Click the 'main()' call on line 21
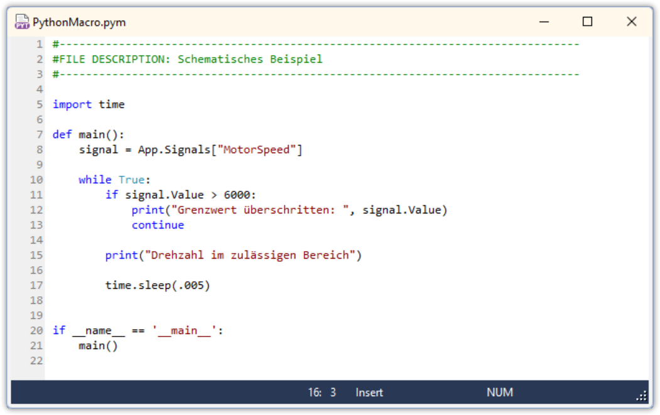660x415 pixels. tap(98, 345)
